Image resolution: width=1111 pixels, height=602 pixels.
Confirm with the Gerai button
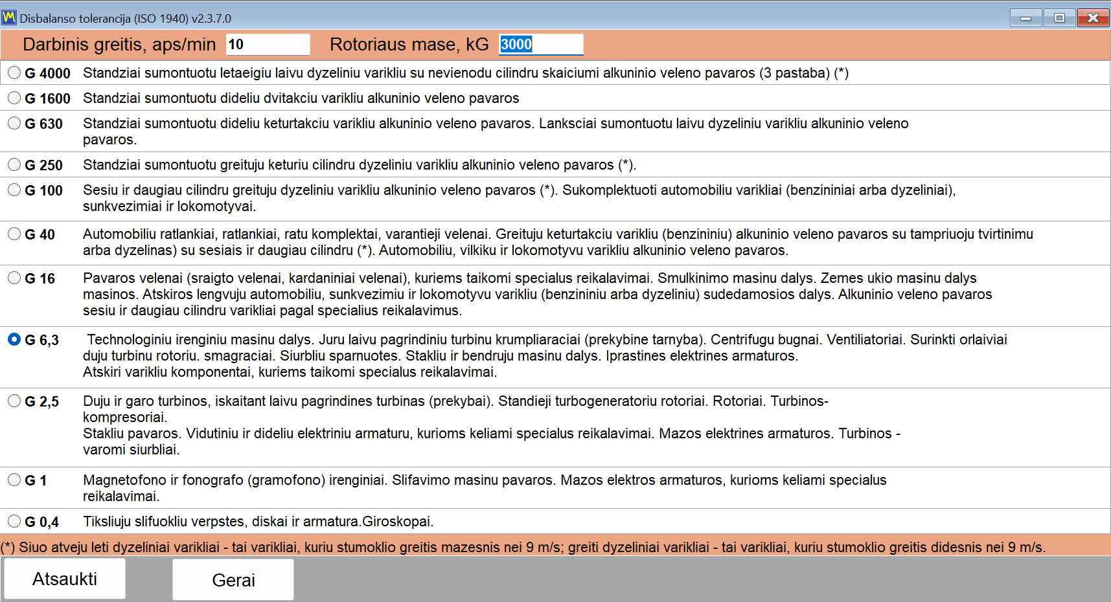pos(233,579)
